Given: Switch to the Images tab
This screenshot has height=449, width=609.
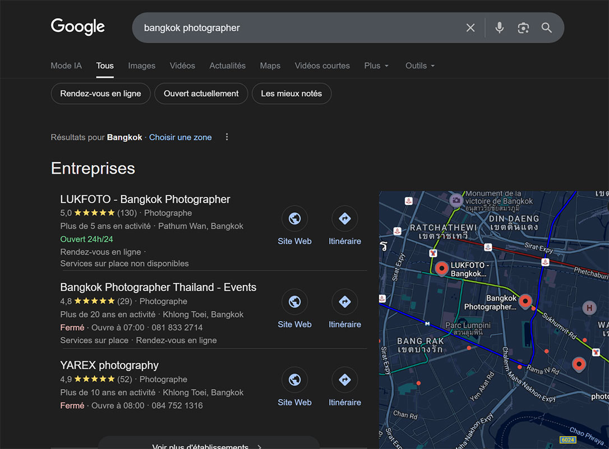Looking at the screenshot, I should tap(141, 66).
